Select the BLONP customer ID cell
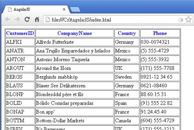This screenshot has height=130, width=194. tap(20, 94)
